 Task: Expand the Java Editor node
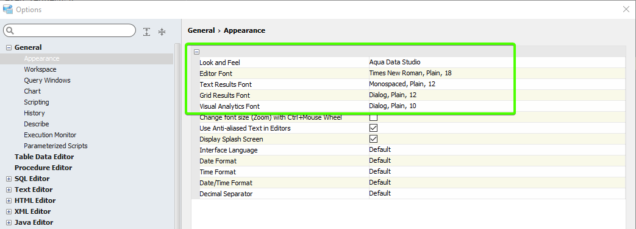pyautogui.click(x=9, y=222)
